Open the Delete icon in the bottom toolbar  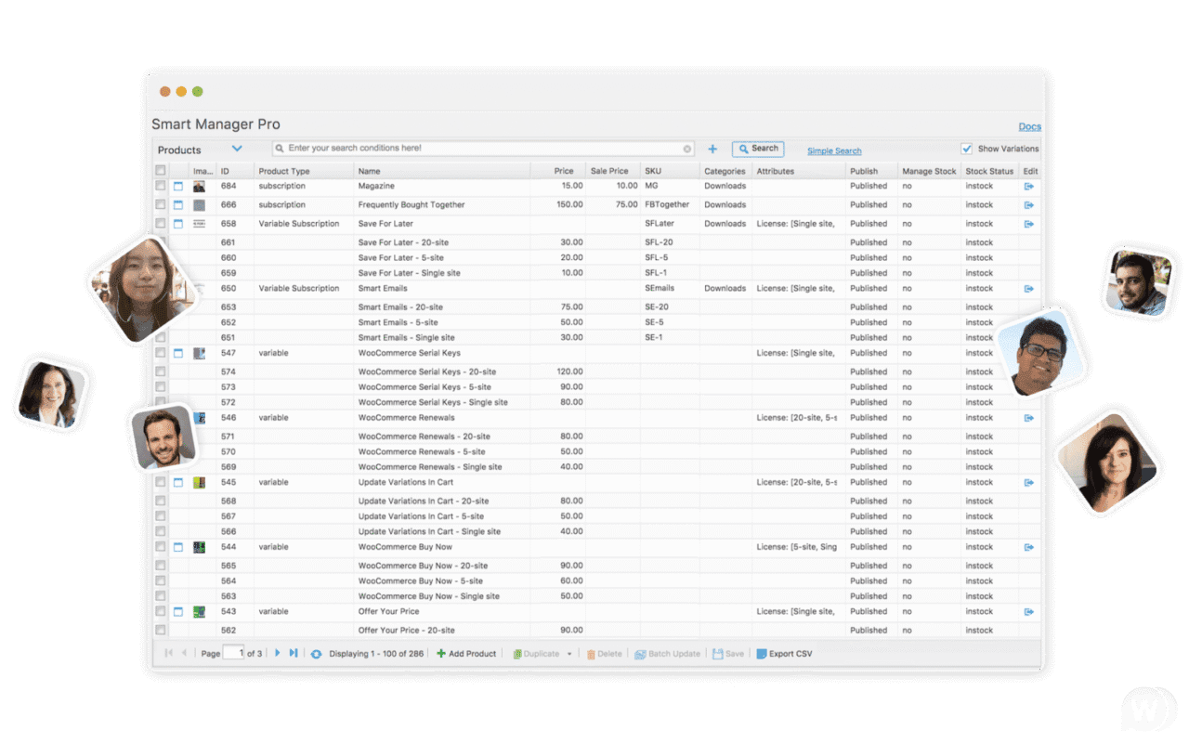pyautogui.click(x=591, y=653)
